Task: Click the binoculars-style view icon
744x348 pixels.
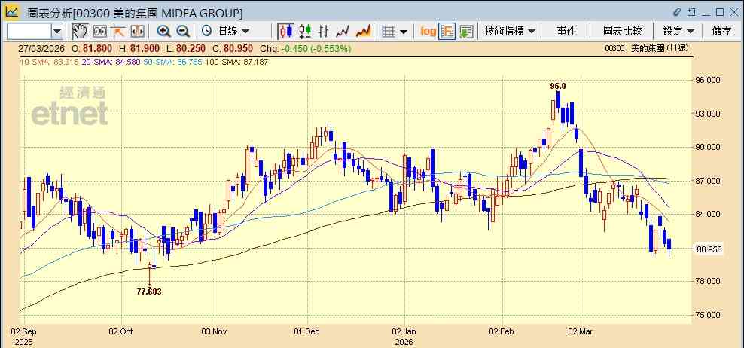Action: (x=99, y=32)
